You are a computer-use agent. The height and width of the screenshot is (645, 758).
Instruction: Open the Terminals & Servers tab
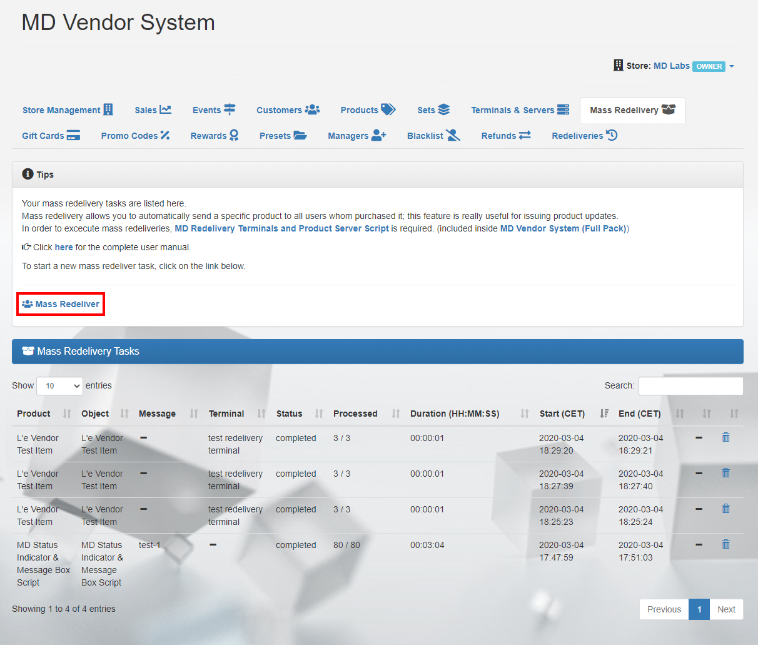520,110
